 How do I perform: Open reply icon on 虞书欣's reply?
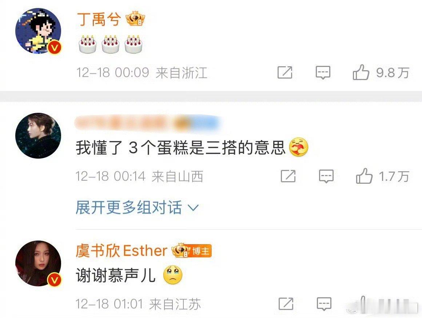(x=324, y=304)
